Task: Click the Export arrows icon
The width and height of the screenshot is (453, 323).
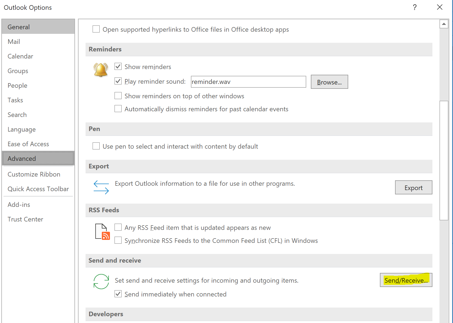Action: [101, 187]
